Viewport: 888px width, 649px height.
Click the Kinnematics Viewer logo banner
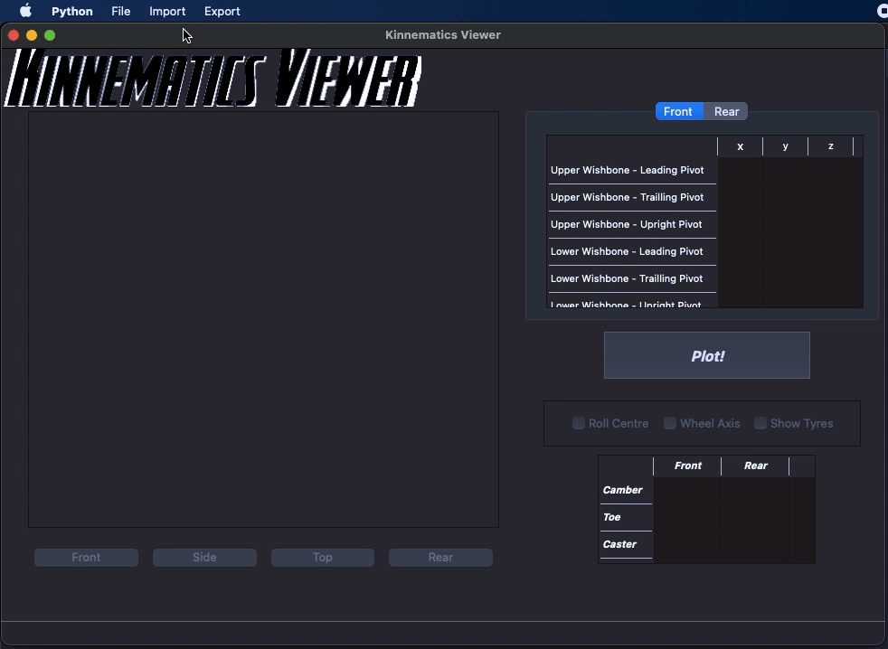pos(213,80)
